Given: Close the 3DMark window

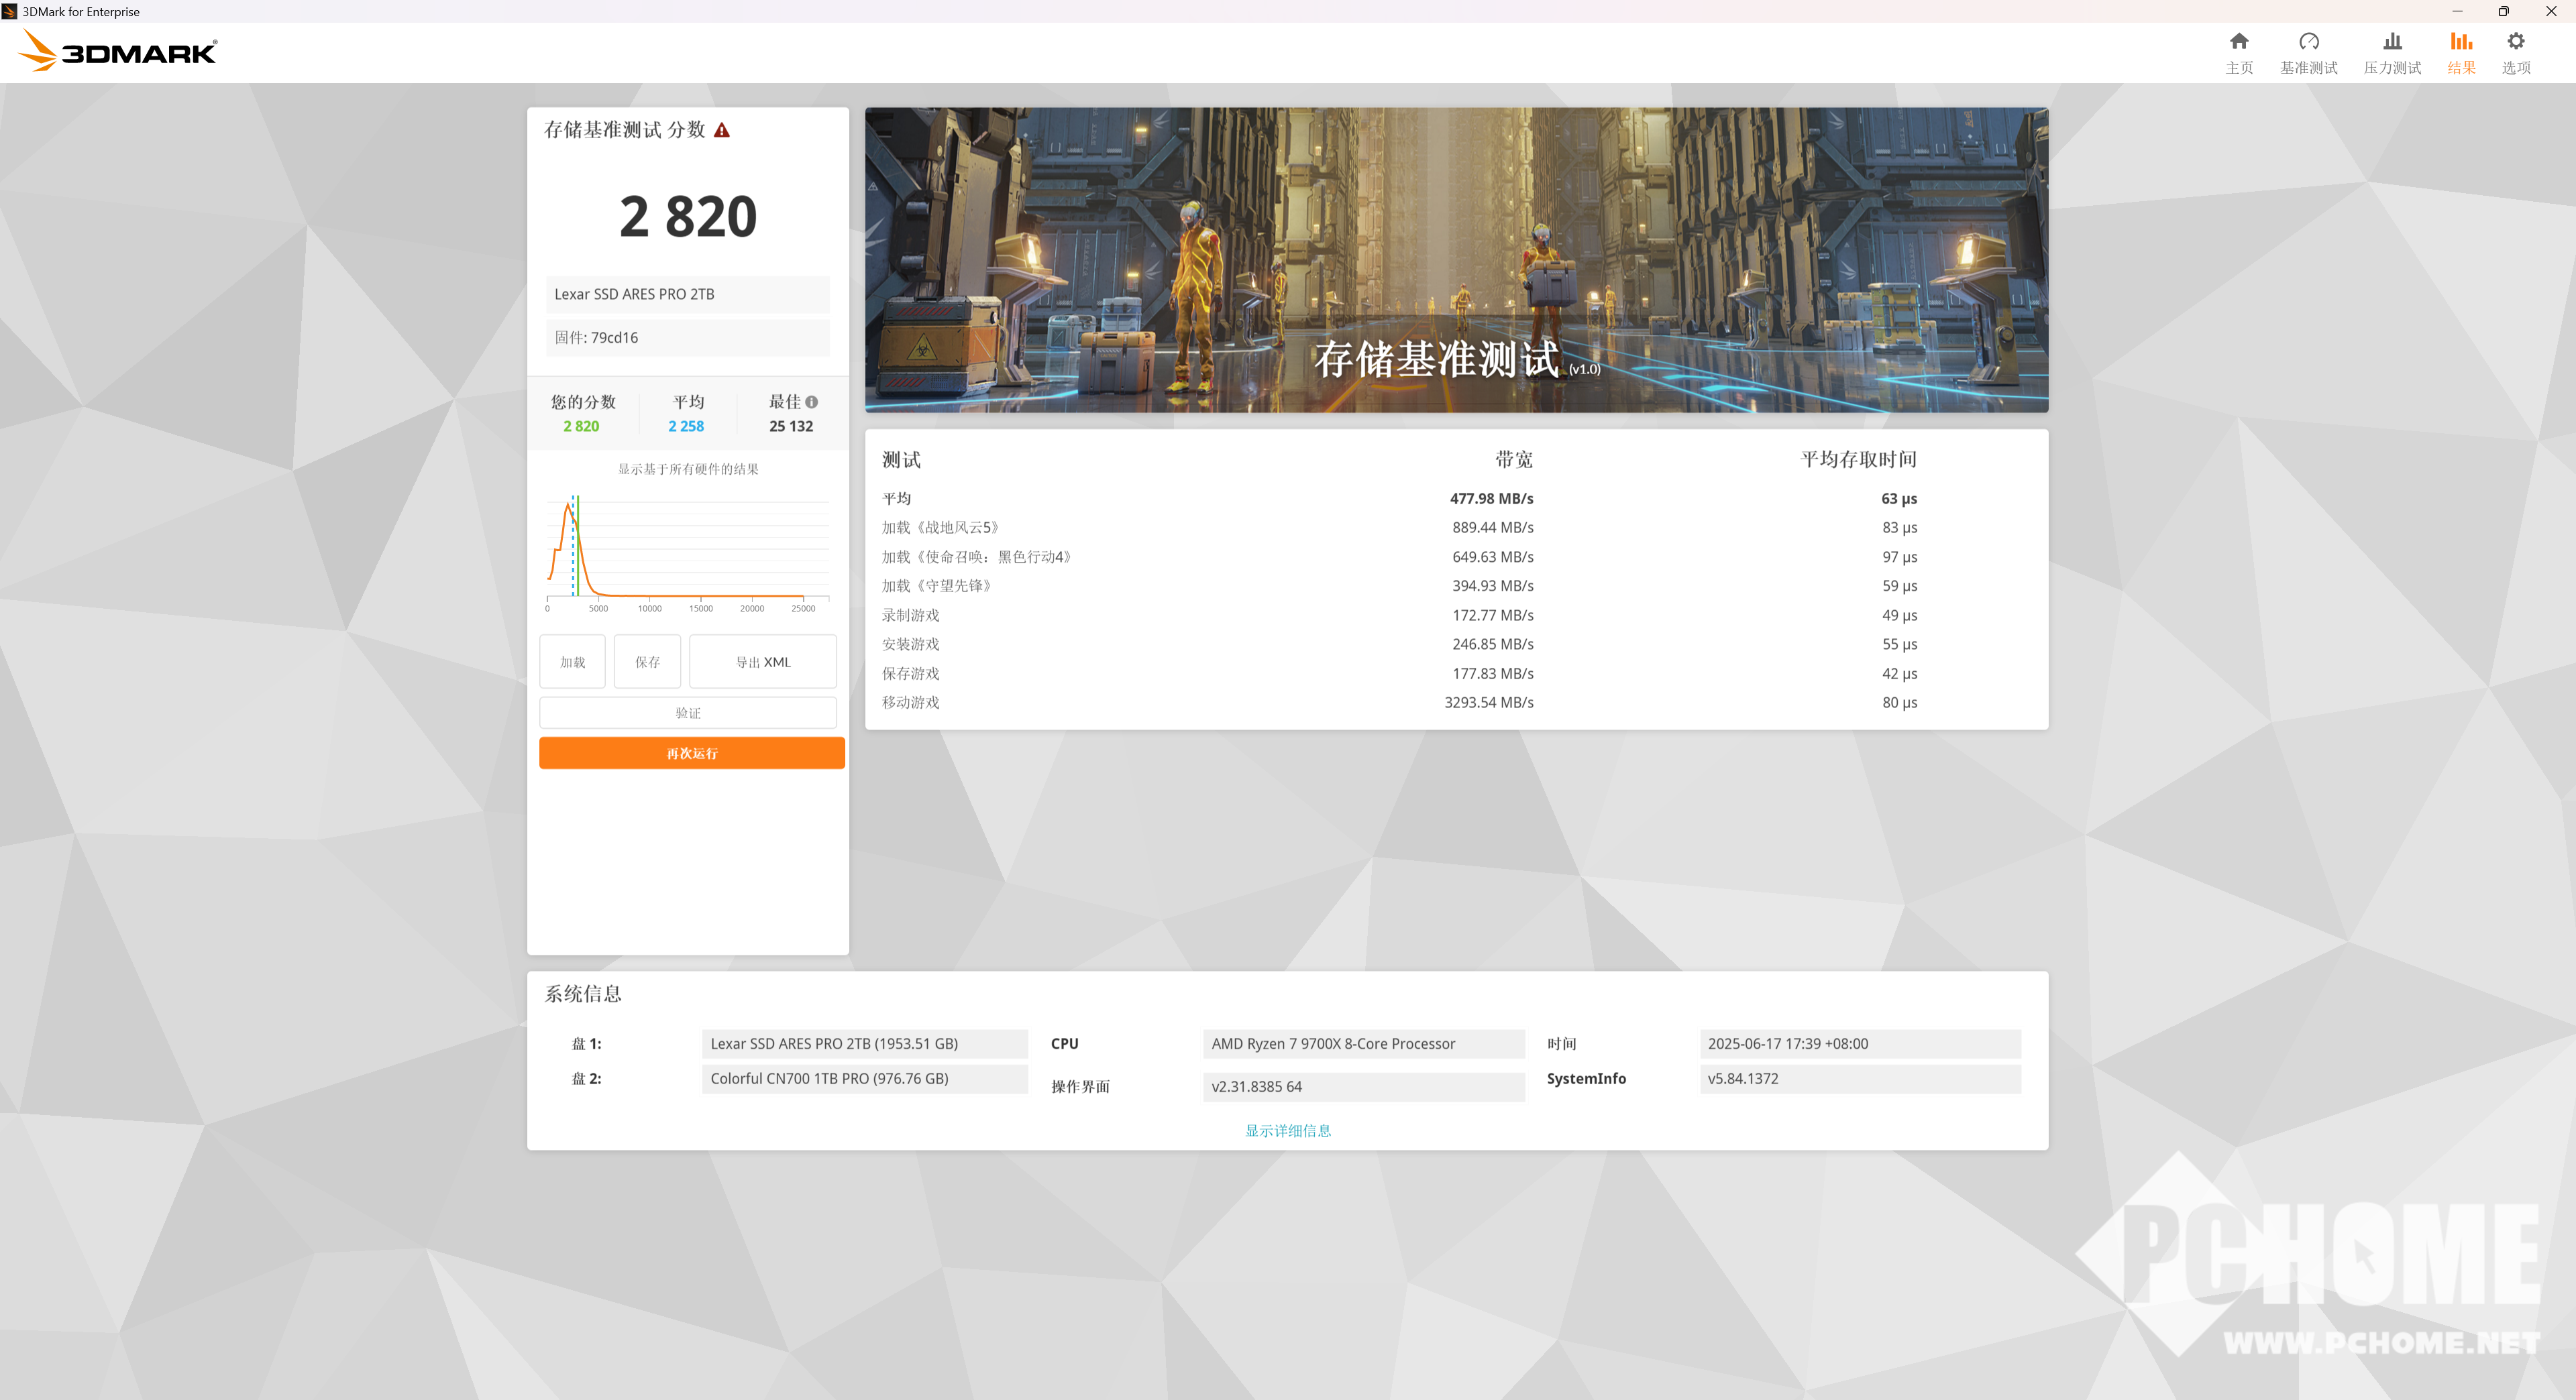Looking at the screenshot, I should pos(2550,11).
